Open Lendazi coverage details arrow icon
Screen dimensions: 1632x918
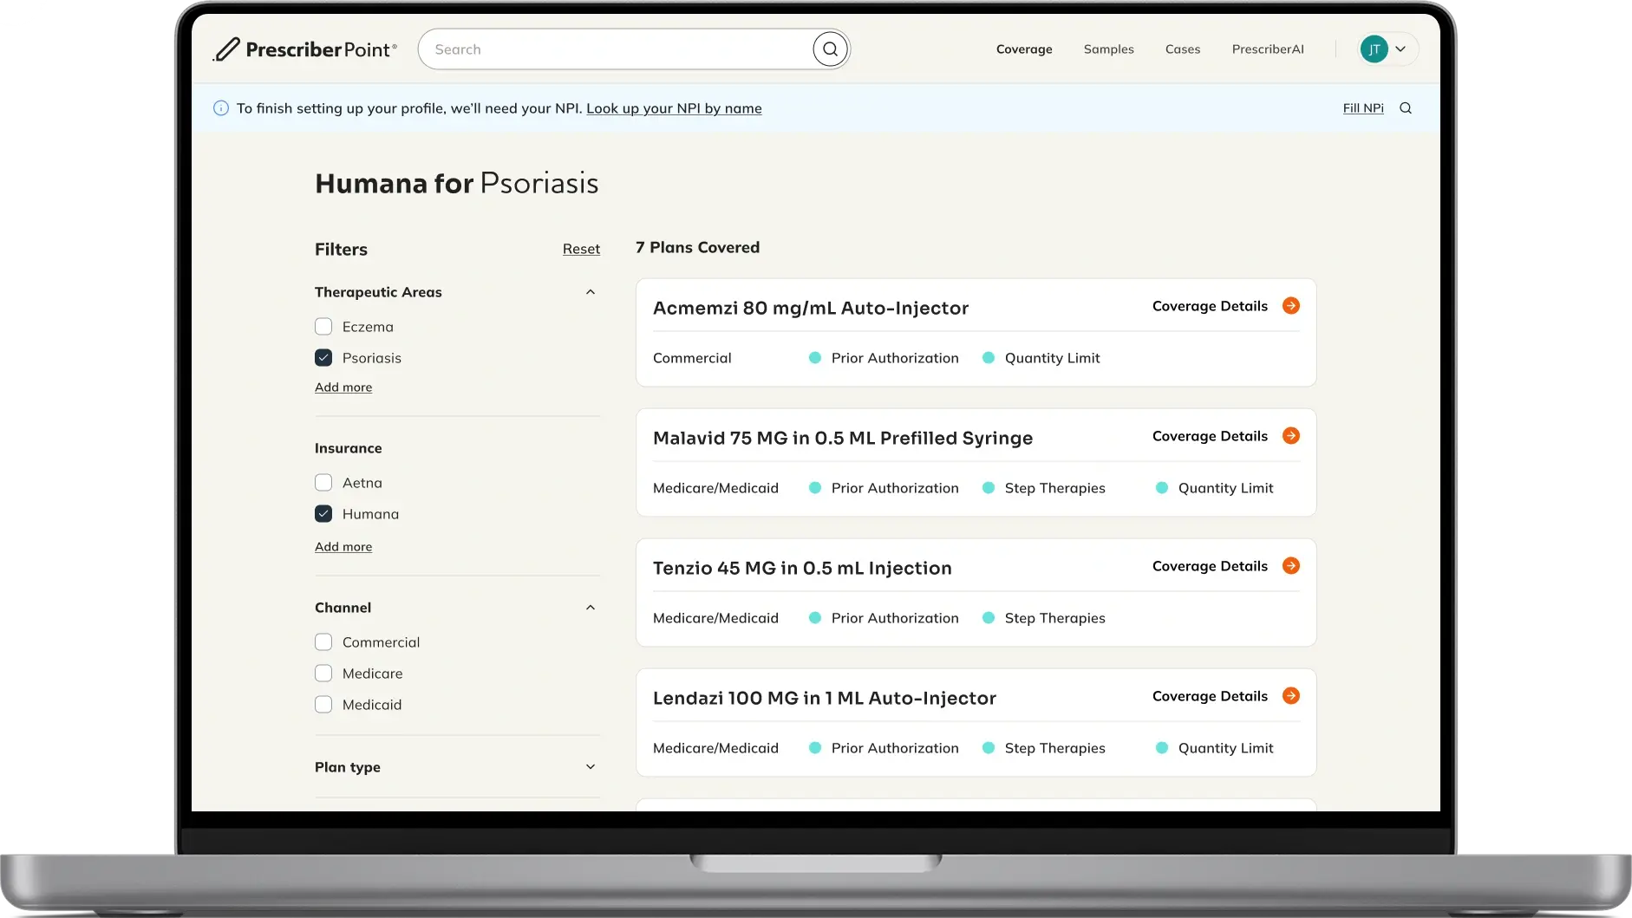[1291, 696]
